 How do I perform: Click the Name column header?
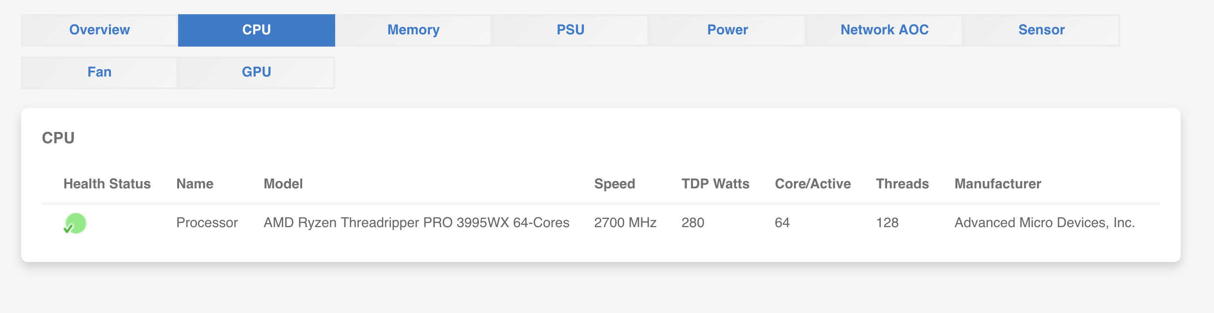pos(195,184)
